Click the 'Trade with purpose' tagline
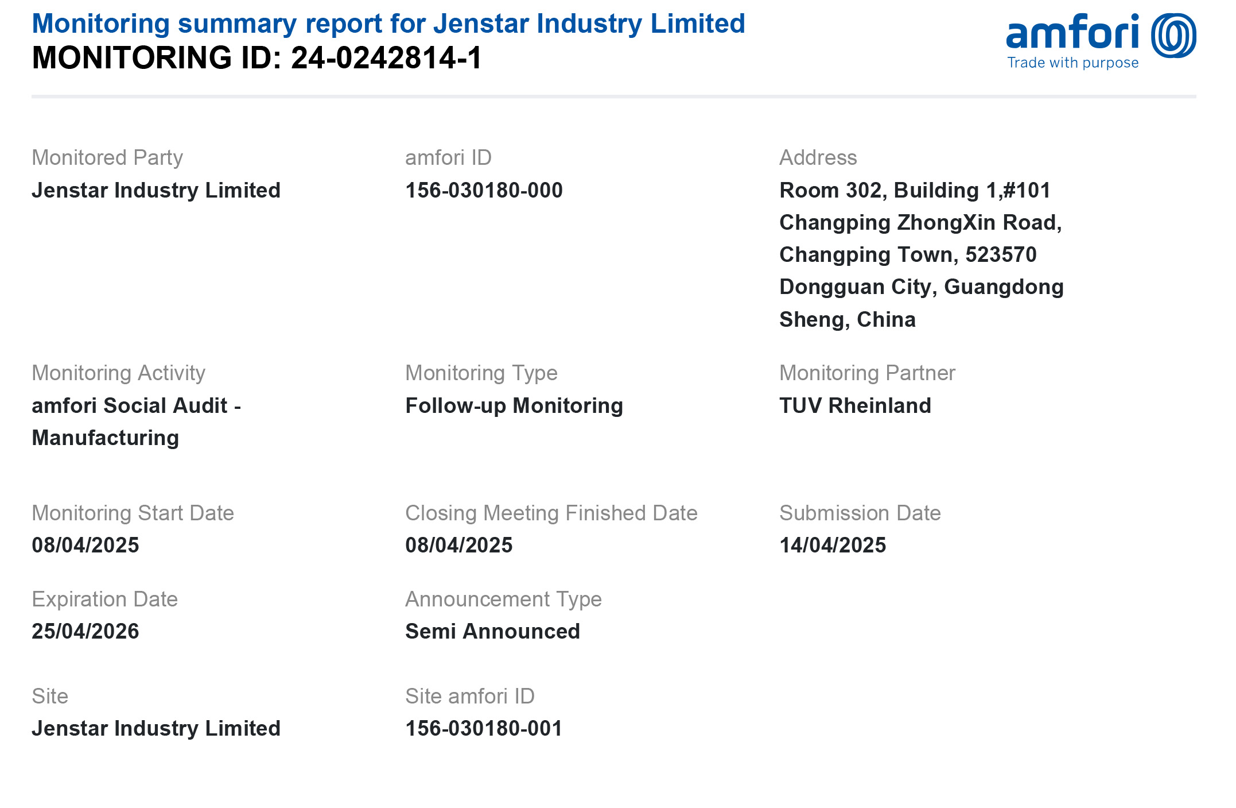 click(x=1072, y=63)
